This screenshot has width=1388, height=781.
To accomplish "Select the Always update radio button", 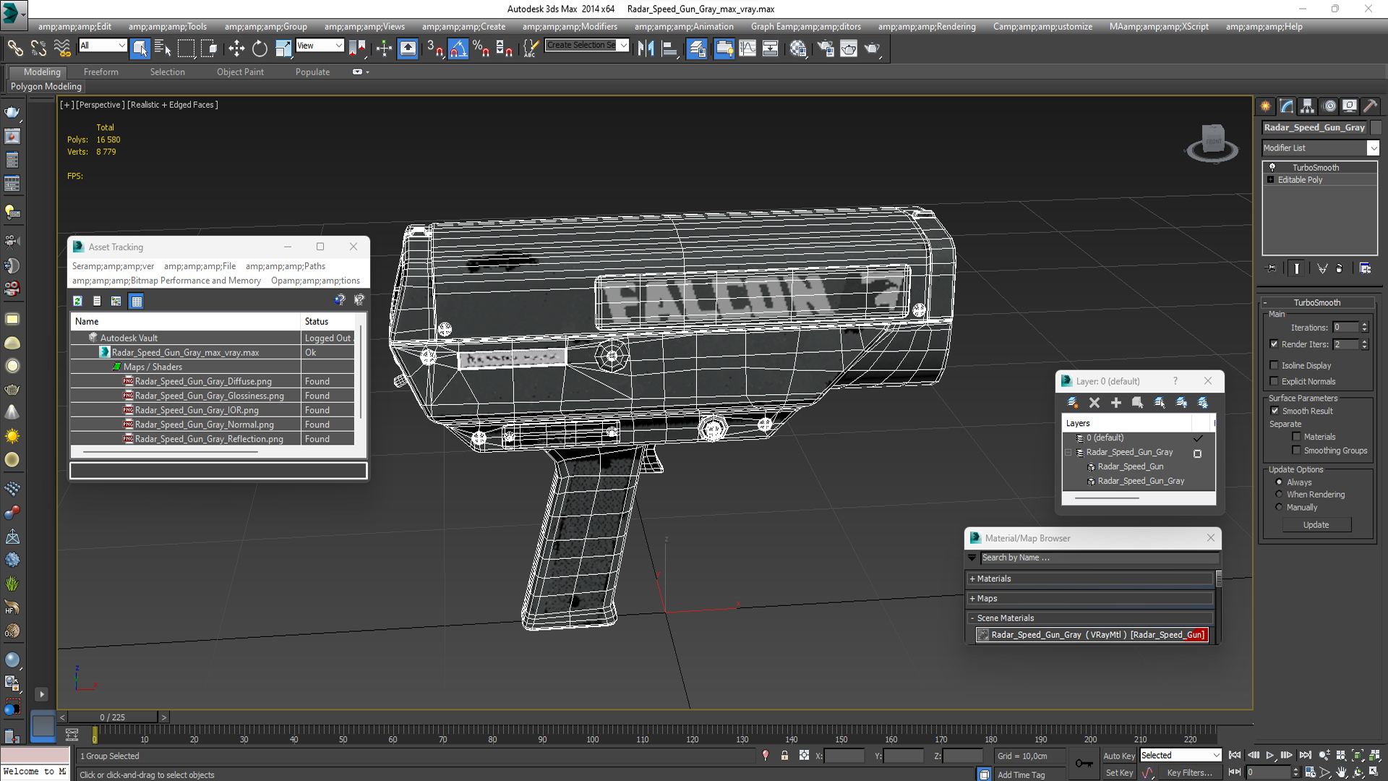I will point(1279,482).
